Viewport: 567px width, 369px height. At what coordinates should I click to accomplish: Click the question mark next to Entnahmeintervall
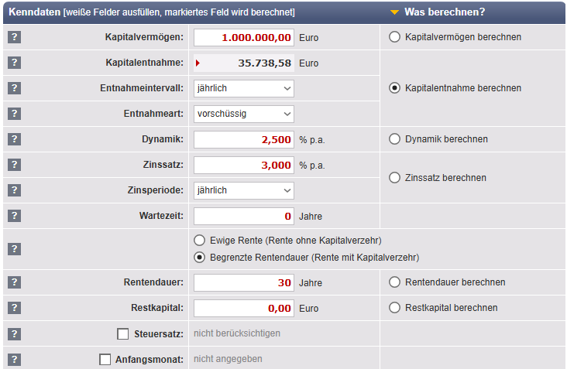[x=14, y=88]
